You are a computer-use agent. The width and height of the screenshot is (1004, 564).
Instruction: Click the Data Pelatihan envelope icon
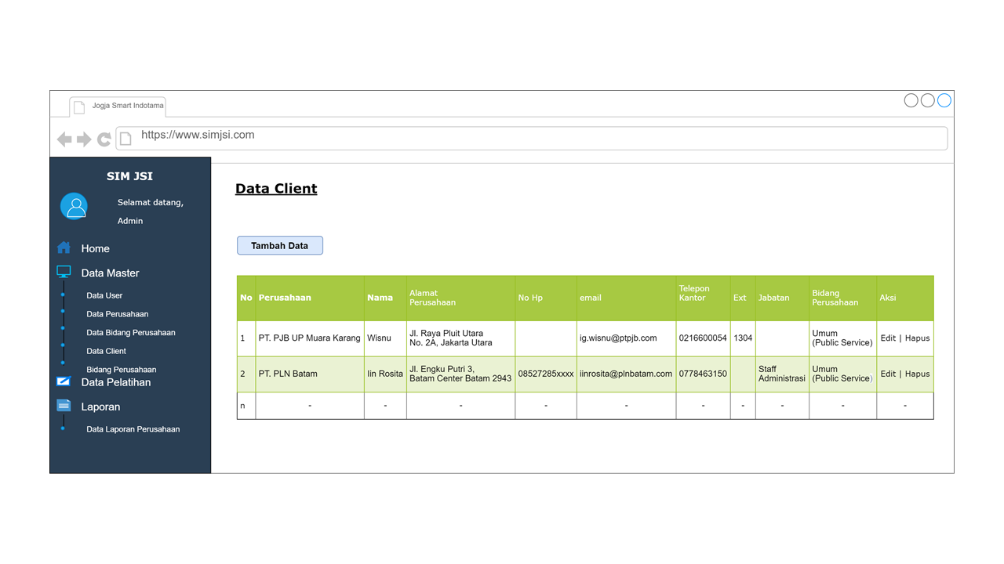(x=64, y=381)
